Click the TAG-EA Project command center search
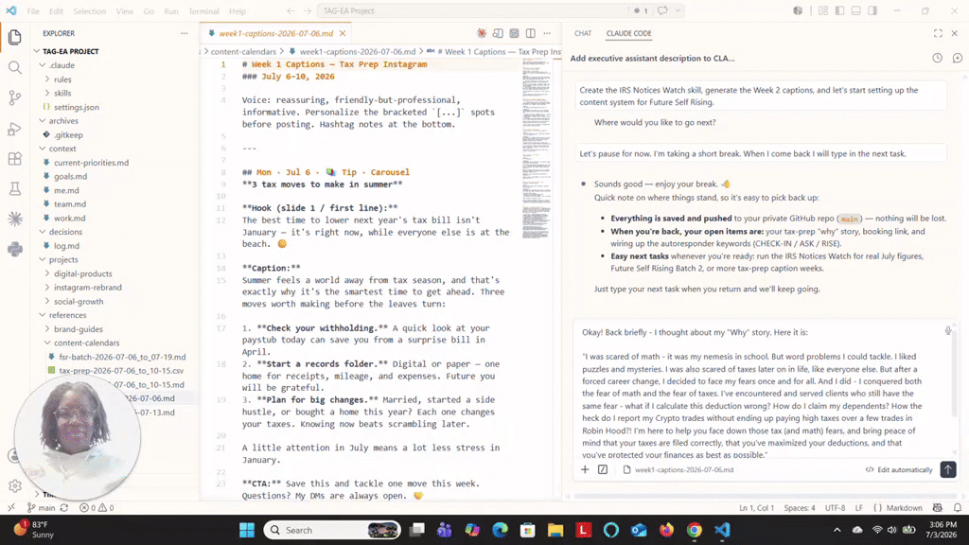Image resolution: width=969 pixels, height=545 pixels. pyautogui.click(x=475, y=10)
